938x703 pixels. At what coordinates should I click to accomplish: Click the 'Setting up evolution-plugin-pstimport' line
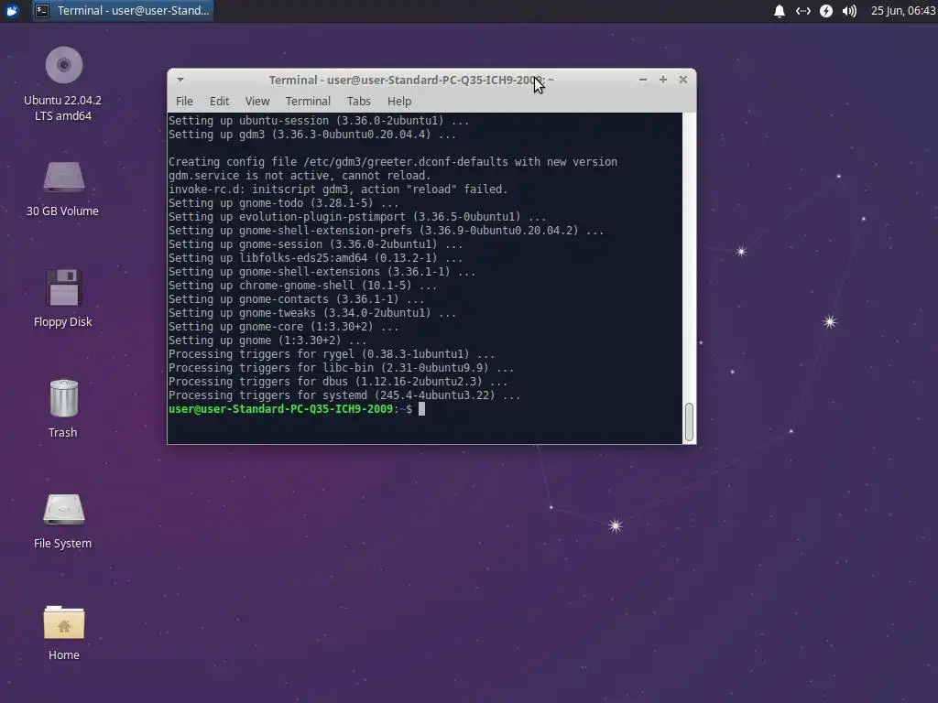(356, 216)
